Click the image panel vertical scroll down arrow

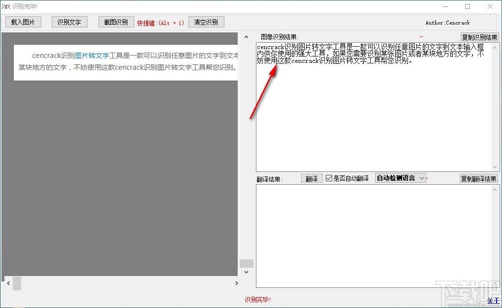(246, 272)
